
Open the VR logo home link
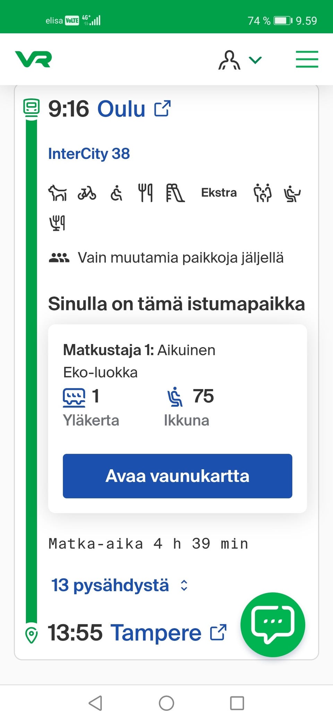[33, 60]
